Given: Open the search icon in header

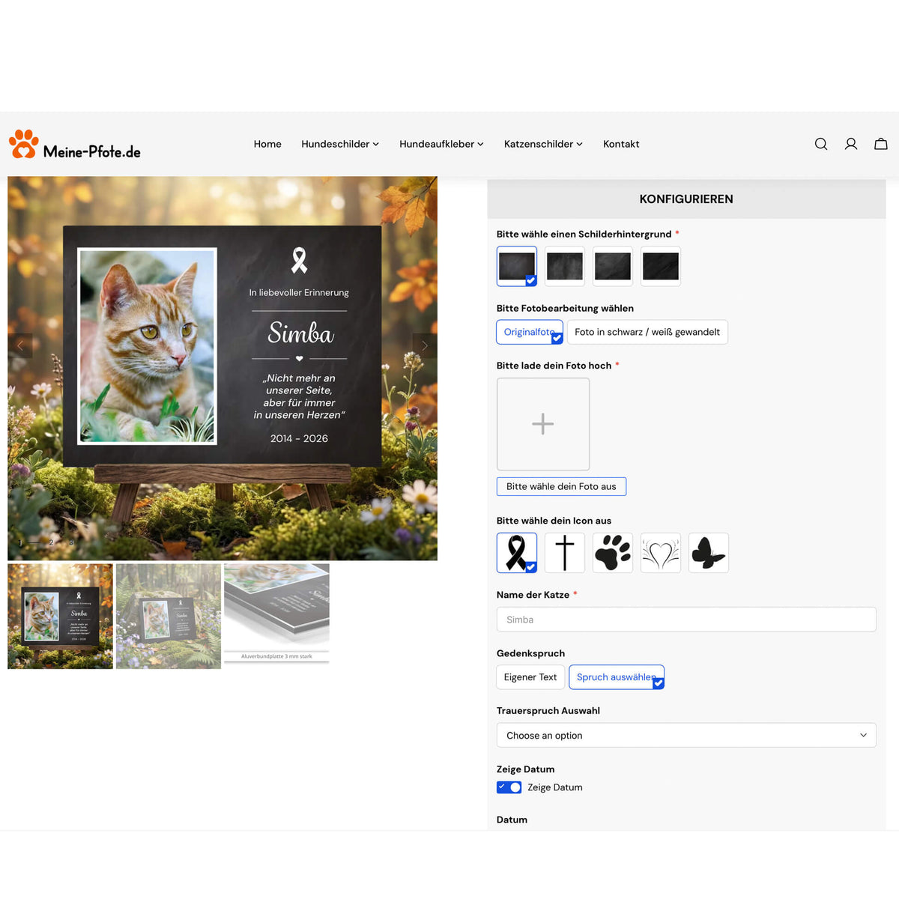Looking at the screenshot, I should pyautogui.click(x=821, y=144).
